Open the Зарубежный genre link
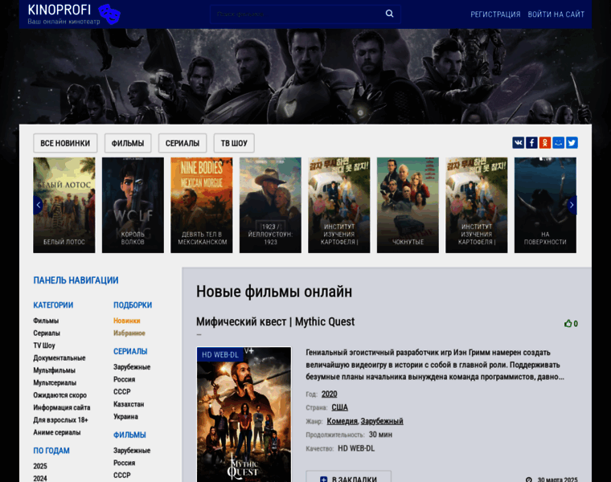Screen dimensions: 611x482 pyautogui.click(x=382, y=421)
